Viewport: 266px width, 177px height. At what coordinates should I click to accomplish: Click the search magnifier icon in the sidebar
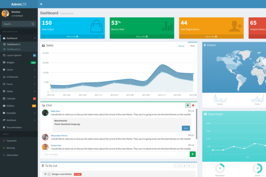click(33, 24)
